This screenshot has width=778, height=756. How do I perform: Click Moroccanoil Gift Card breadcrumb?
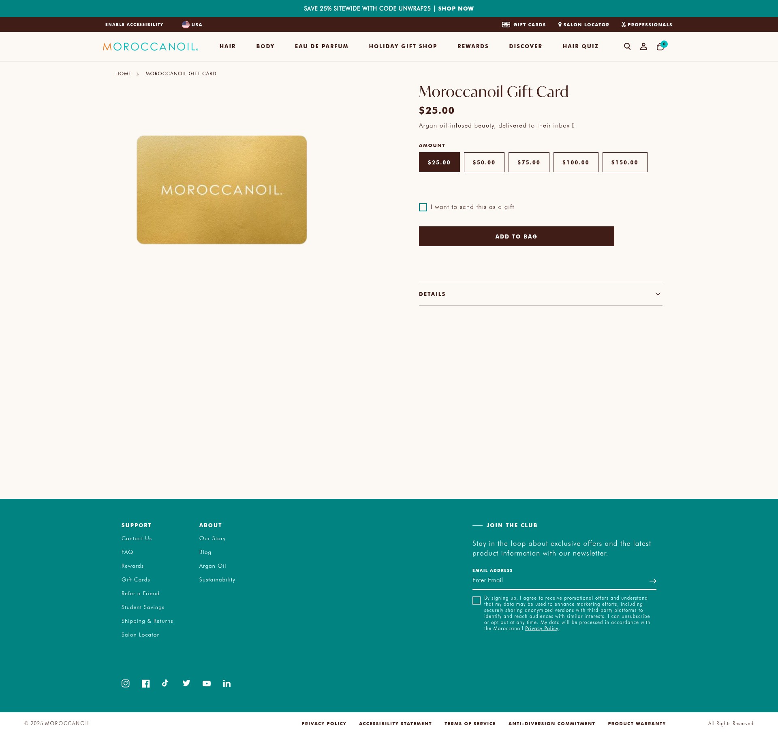pyautogui.click(x=181, y=74)
